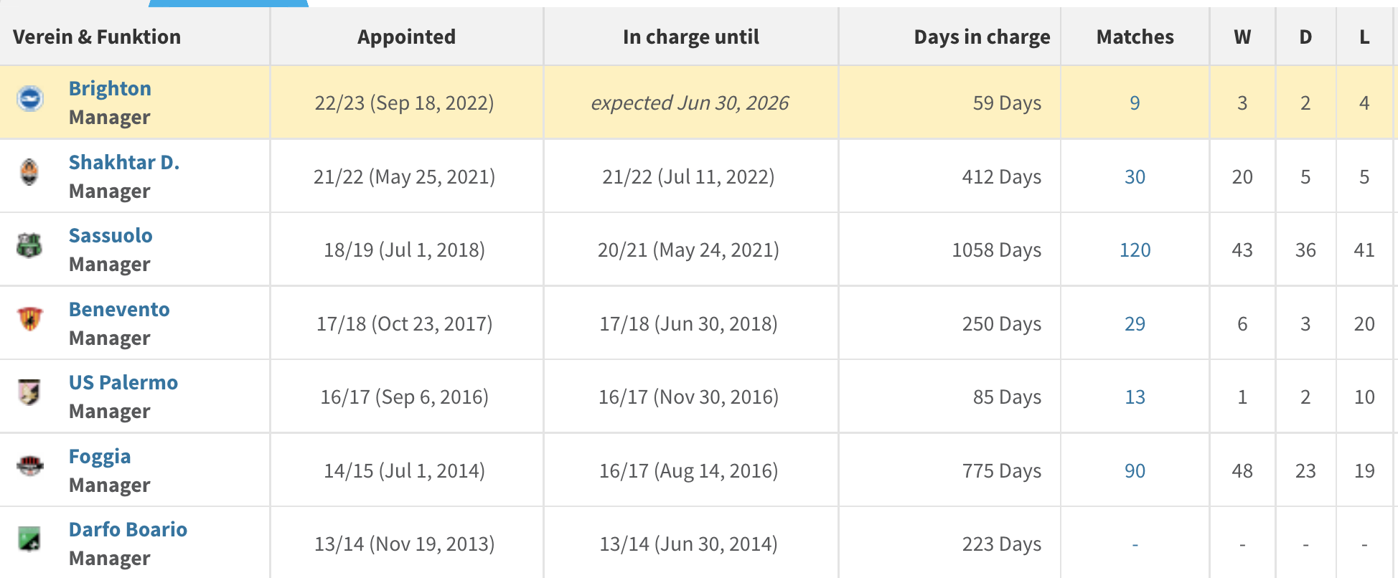Click the Darfo Boario club crest icon
This screenshot has width=1398, height=578.
(29, 539)
